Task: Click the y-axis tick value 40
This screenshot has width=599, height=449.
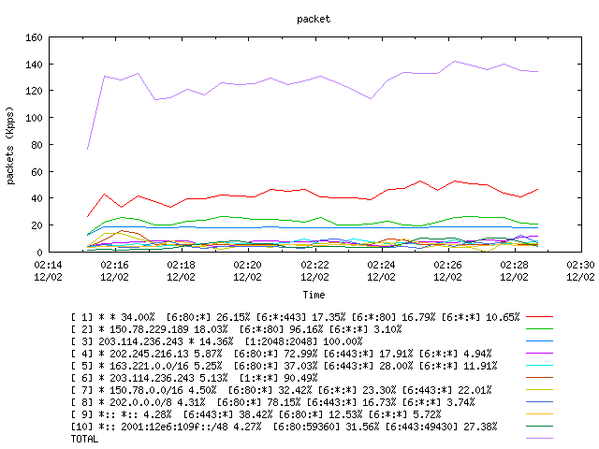Action: pyautogui.click(x=37, y=198)
